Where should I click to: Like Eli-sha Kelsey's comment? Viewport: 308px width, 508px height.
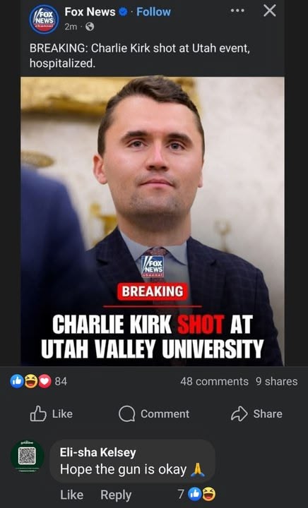coord(71,495)
